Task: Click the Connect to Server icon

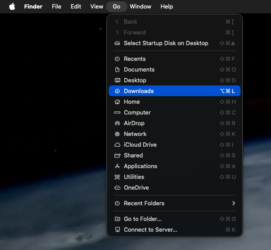Action: [x=118, y=230]
